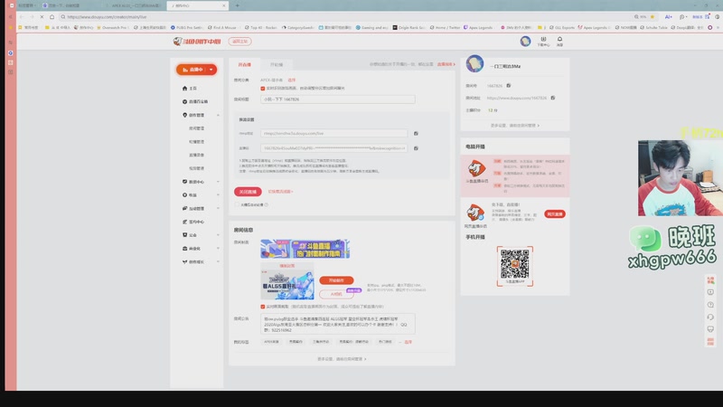Open the 主页 home icon in sidebar
The image size is (723, 407).
tap(185, 88)
